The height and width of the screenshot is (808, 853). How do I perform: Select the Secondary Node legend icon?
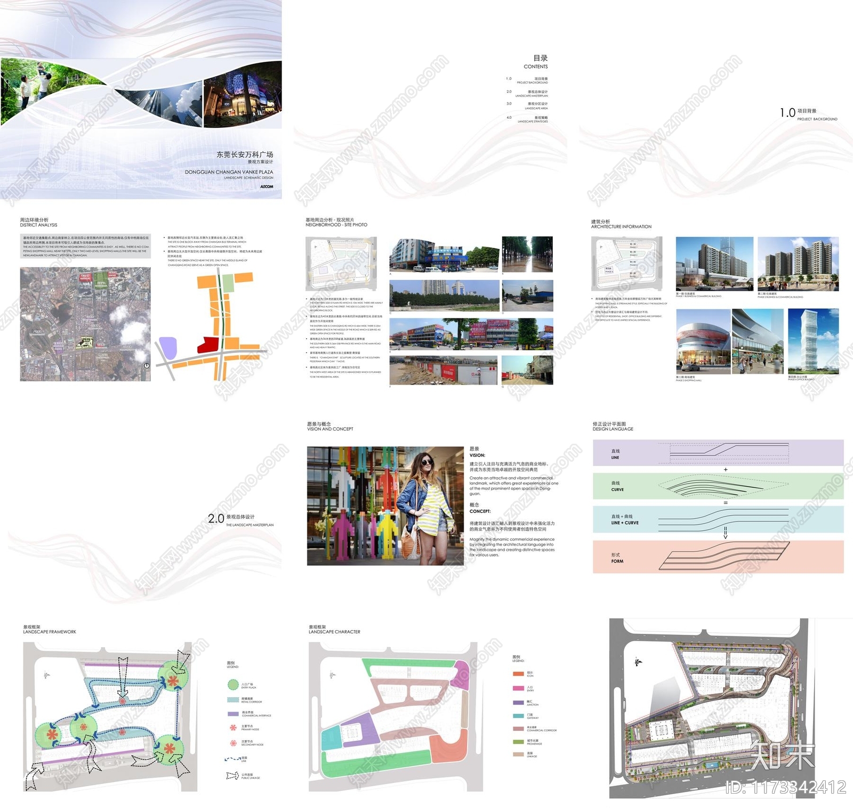pos(232,742)
